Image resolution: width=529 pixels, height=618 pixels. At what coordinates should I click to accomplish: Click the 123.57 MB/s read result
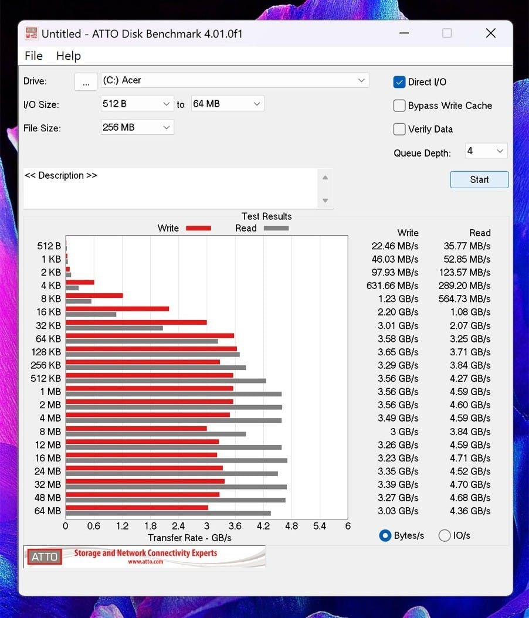[x=465, y=273]
